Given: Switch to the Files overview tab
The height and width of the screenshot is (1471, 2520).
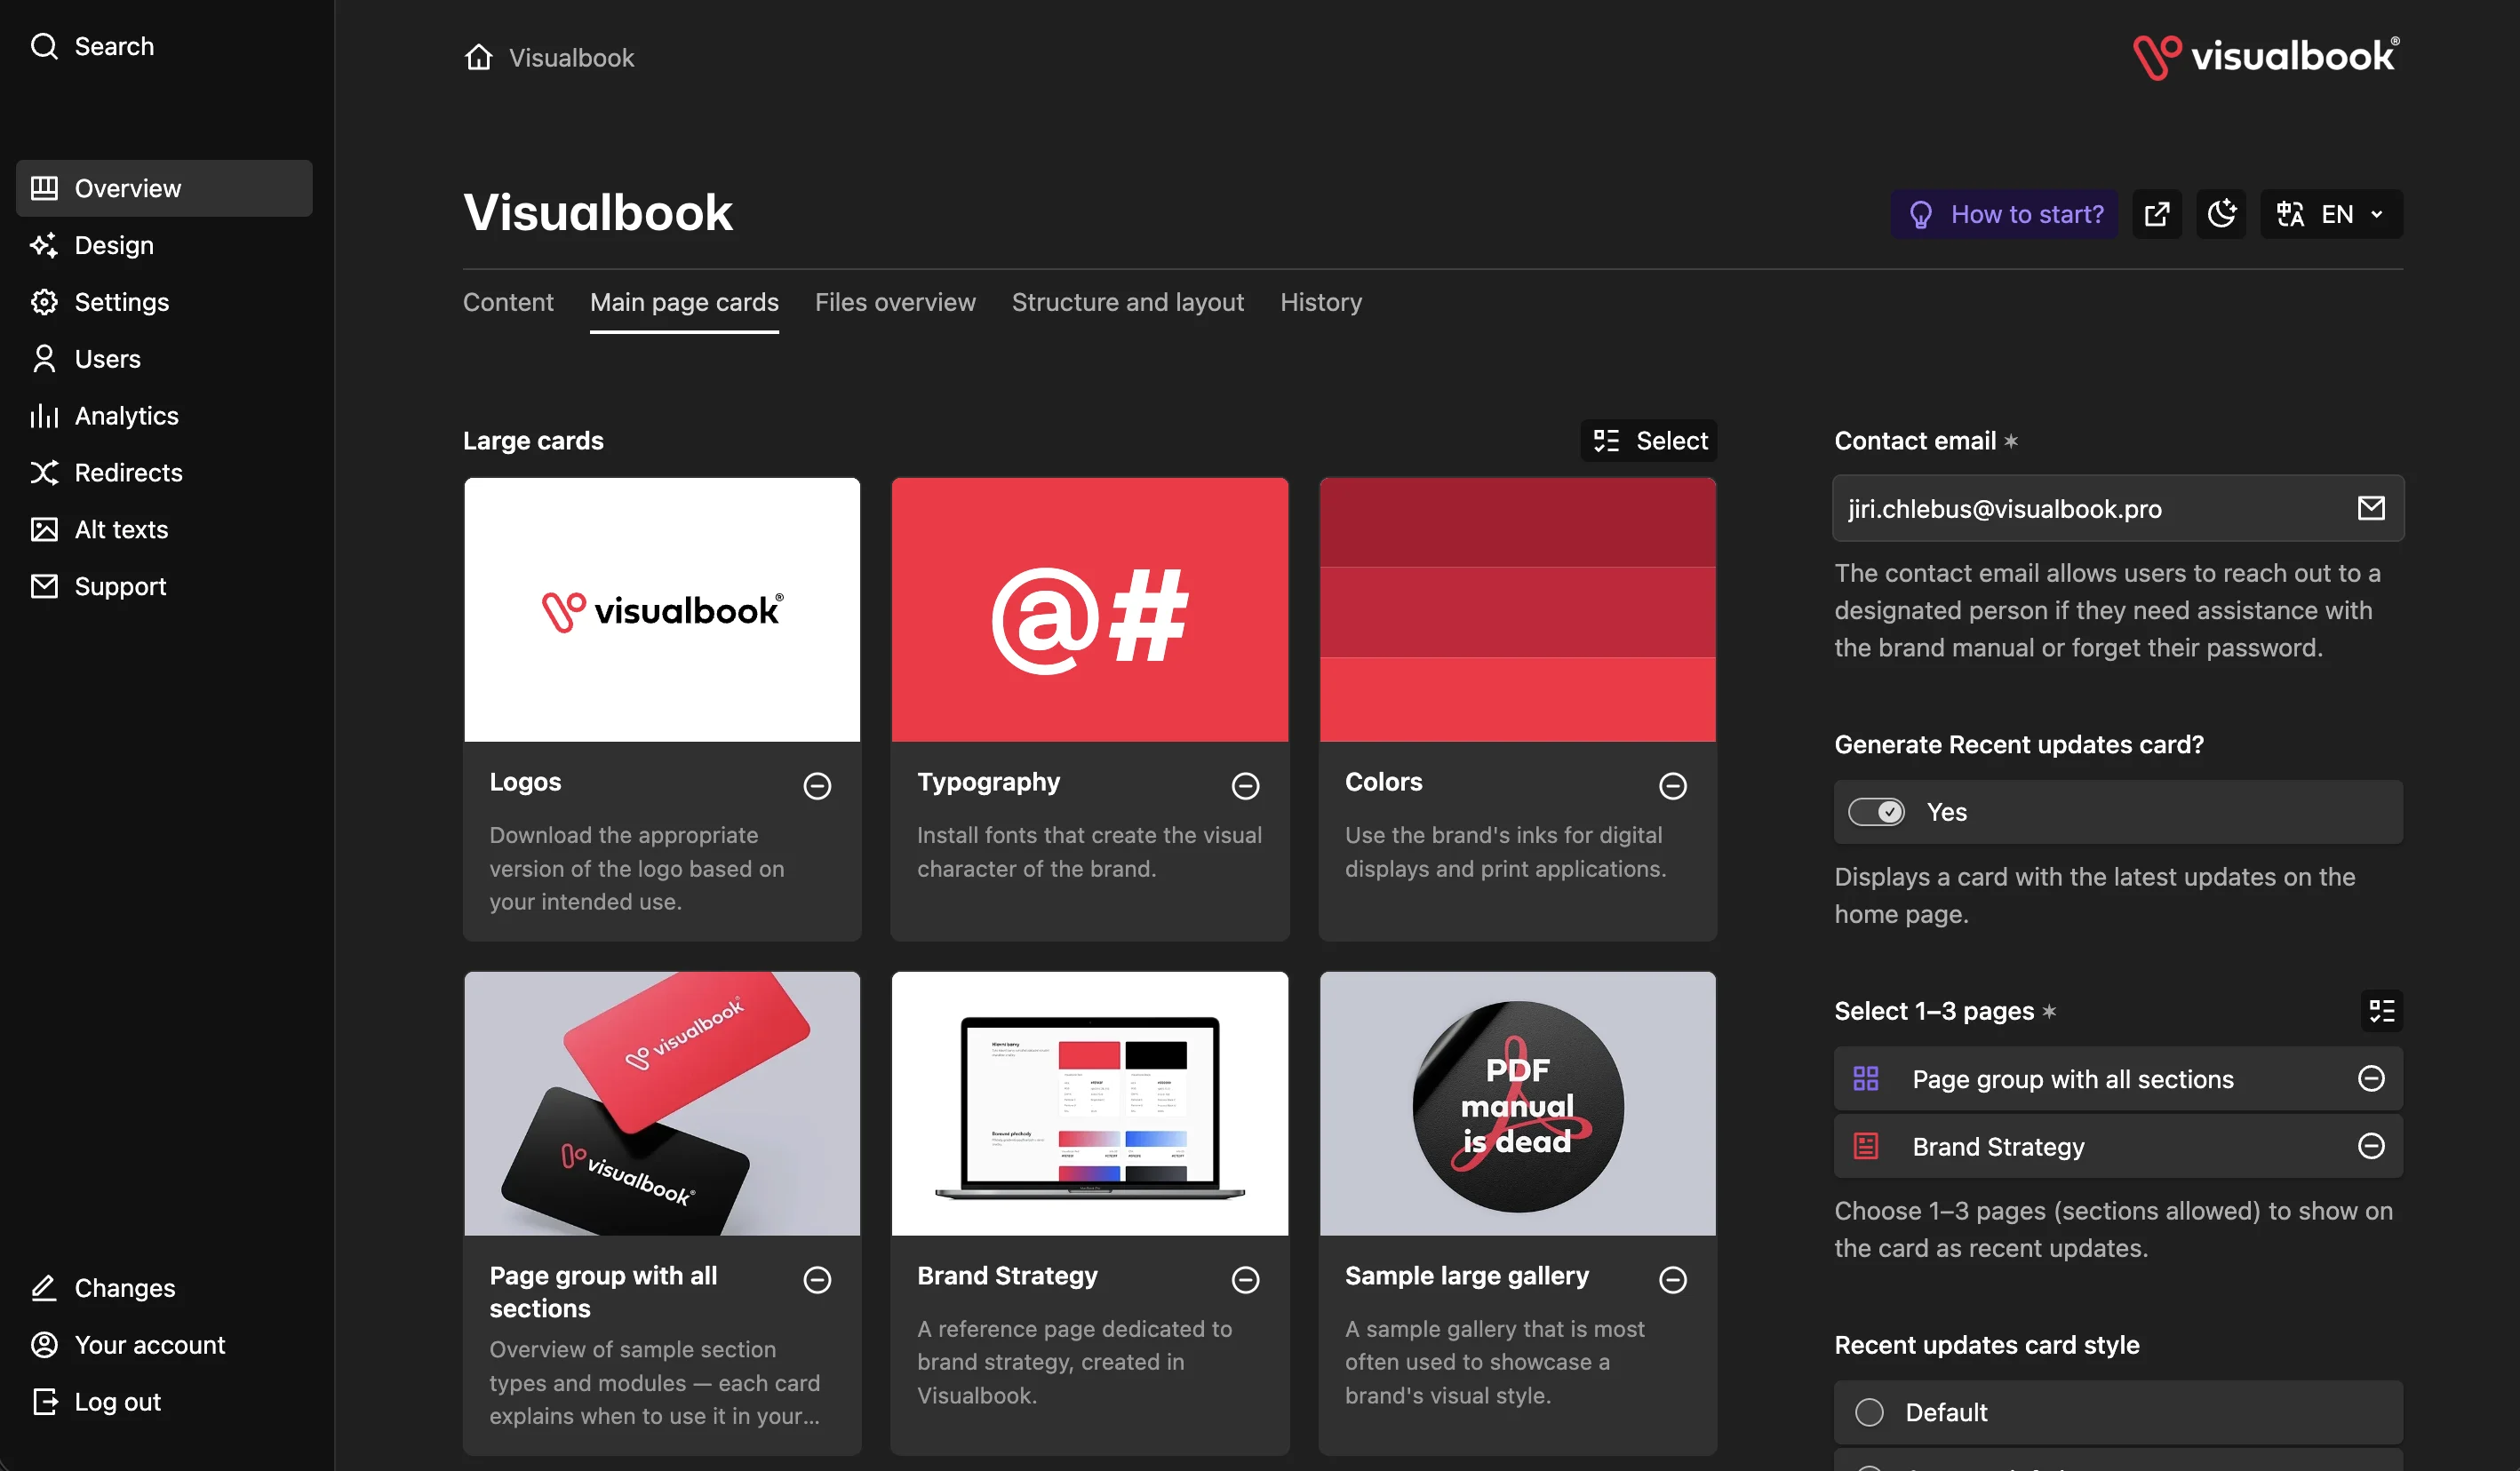Looking at the screenshot, I should [x=895, y=302].
